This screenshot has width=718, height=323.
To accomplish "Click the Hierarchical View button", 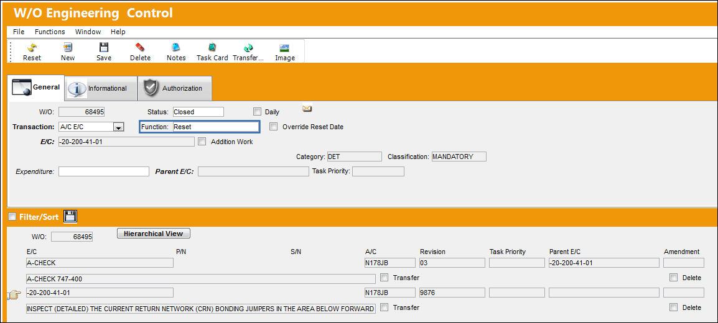I will (x=154, y=234).
